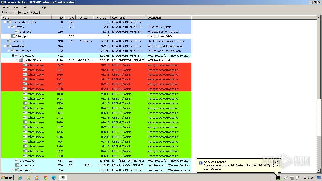Select the csrss.exe process row
Viewport: 322px width, 181px height.
pyautogui.click(x=96, y=41)
